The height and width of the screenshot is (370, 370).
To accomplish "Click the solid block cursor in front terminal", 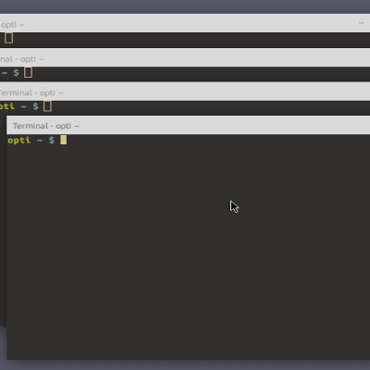I will point(63,140).
